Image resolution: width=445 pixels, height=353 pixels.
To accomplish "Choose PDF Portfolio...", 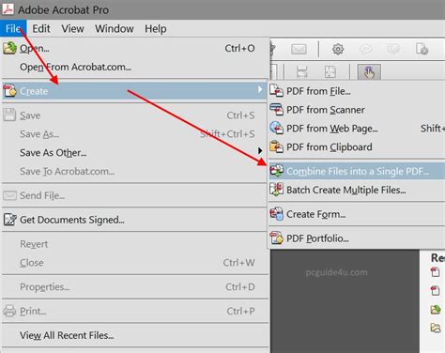I will 357,238.
